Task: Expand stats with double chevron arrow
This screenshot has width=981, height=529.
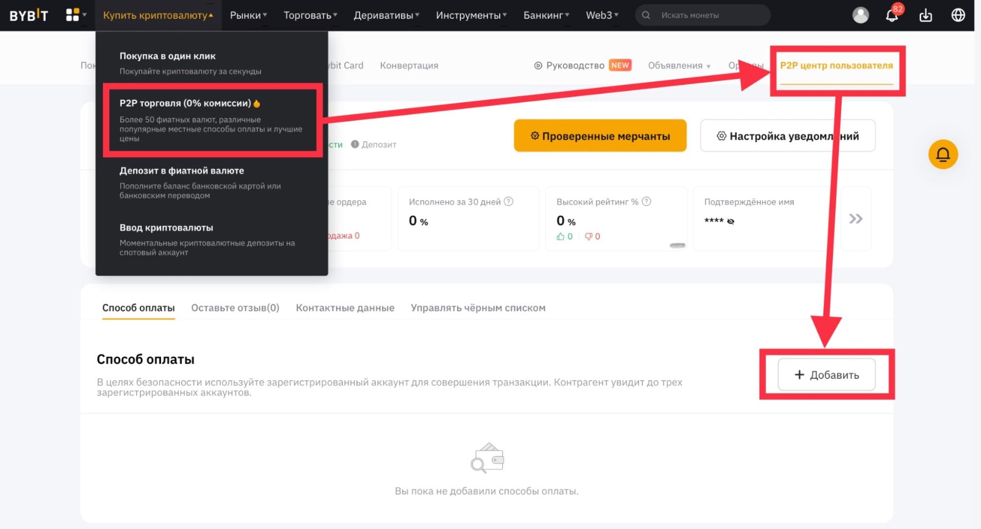Action: click(x=855, y=219)
